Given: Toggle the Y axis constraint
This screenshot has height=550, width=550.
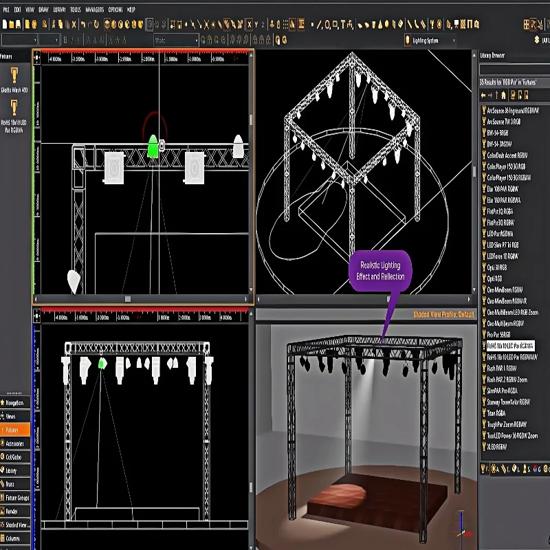Looking at the screenshot, I should point(256,24).
